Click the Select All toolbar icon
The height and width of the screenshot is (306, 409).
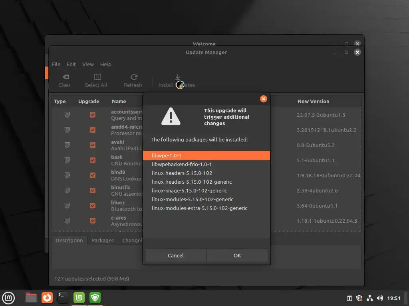click(x=97, y=77)
